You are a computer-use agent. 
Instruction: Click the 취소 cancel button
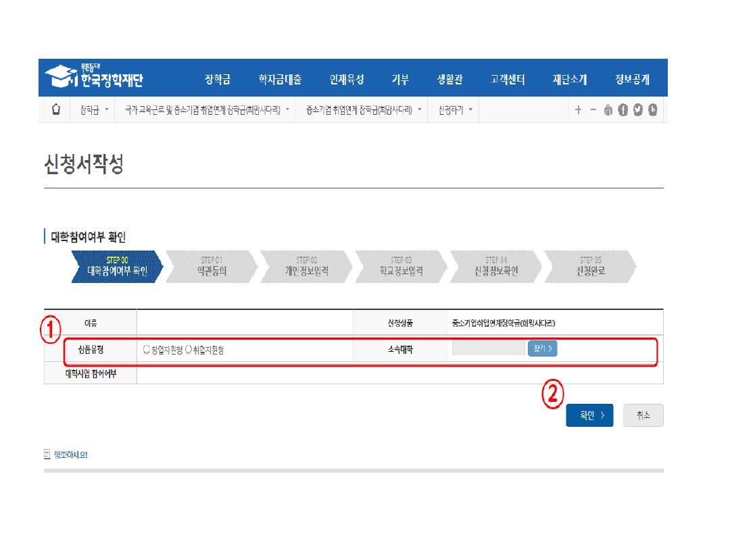(x=643, y=416)
